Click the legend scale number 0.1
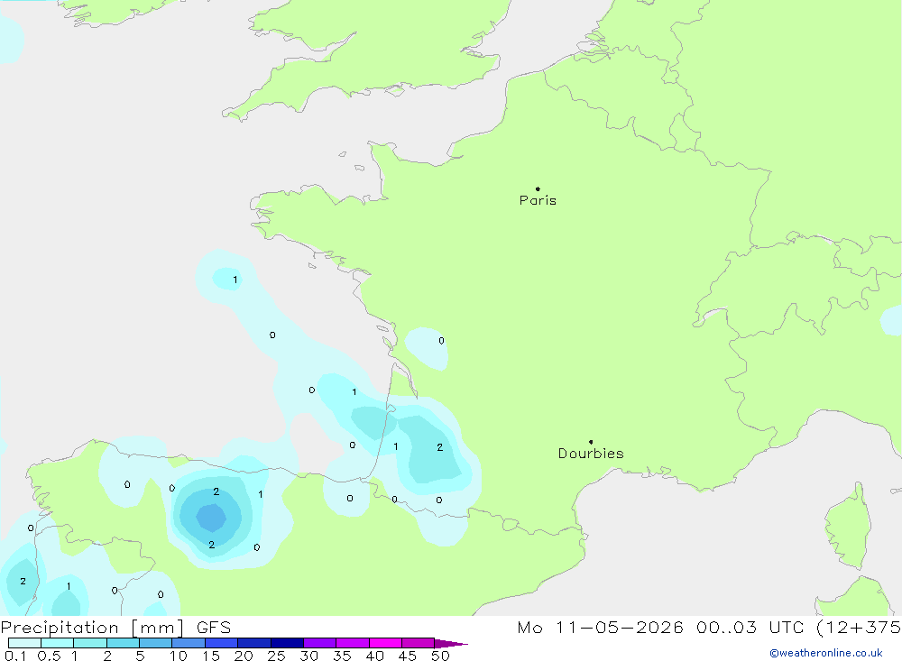 point(15,656)
